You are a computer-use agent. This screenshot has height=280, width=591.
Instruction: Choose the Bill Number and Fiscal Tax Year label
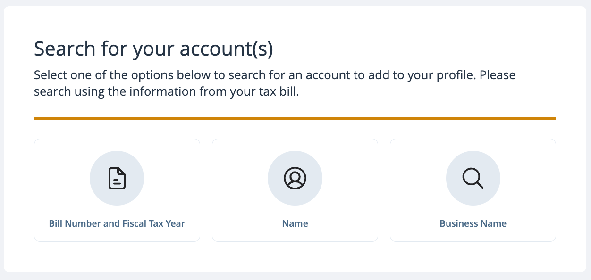coord(117,223)
